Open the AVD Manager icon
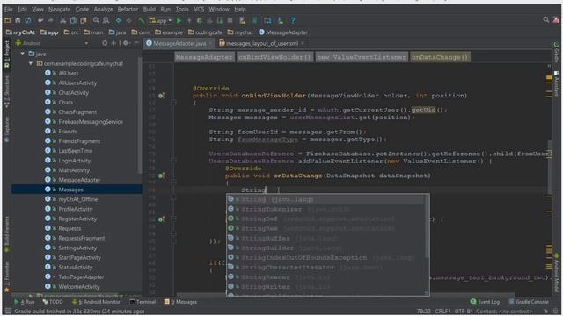 (243, 21)
